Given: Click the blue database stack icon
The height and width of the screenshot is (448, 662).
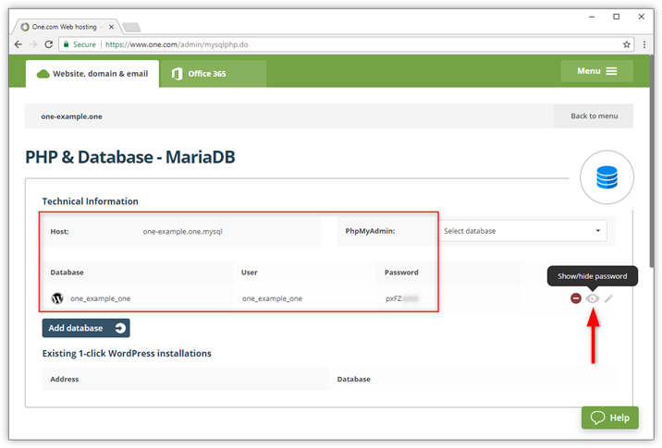Looking at the screenshot, I should tap(607, 177).
